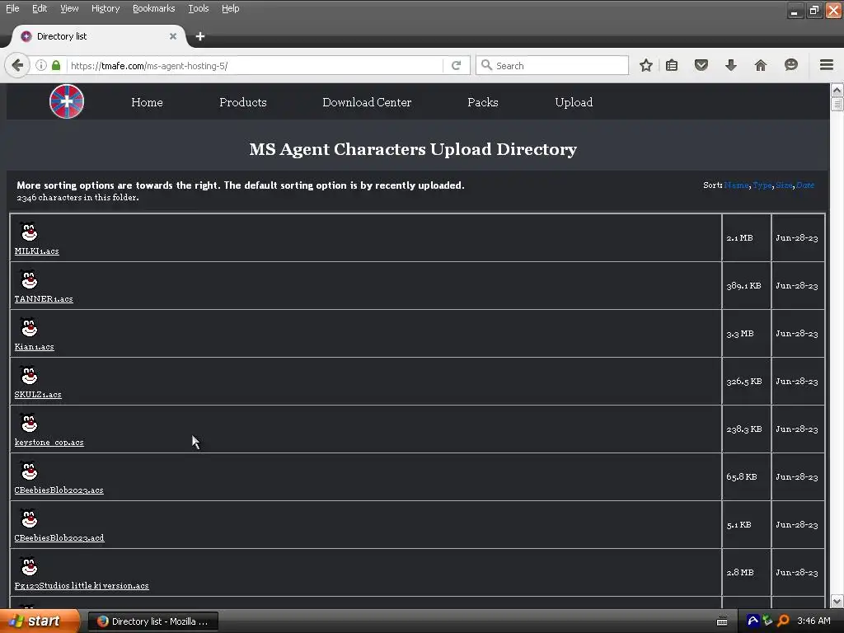Screen dimensions: 844x633
Task: Open the chat smiley toolbar icon
Action: click(x=790, y=66)
